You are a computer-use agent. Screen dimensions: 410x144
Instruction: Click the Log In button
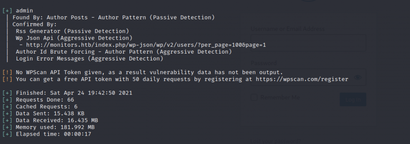(353, 99)
